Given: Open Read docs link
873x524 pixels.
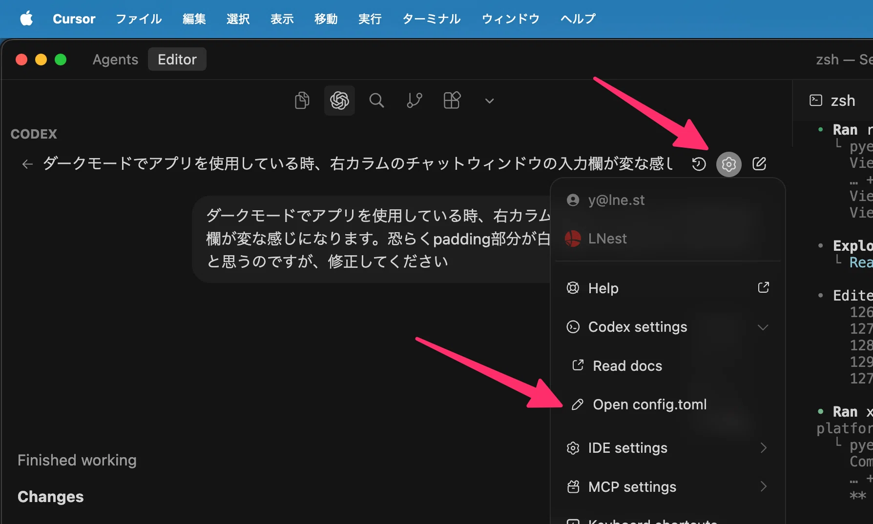Looking at the screenshot, I should [x=667, y=366].
